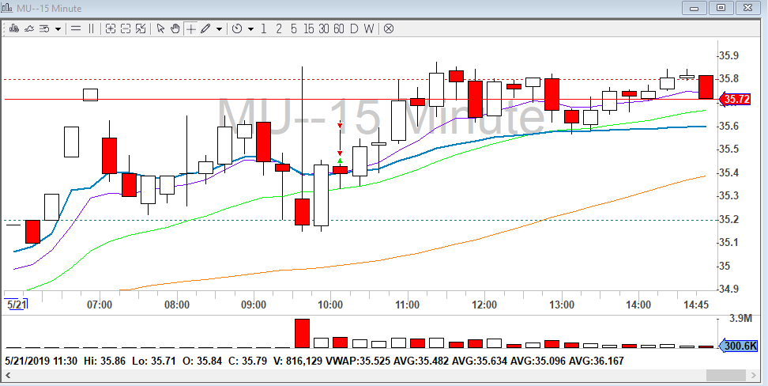Image resolution: width=768 pixels, height=386 pixels.
Task: Click the indicators line-study icon
Action: click(x=29, y=29)
